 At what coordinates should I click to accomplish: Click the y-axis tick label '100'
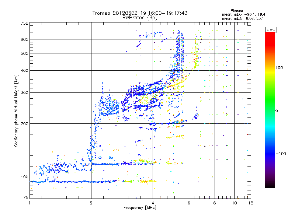point(24,177)
